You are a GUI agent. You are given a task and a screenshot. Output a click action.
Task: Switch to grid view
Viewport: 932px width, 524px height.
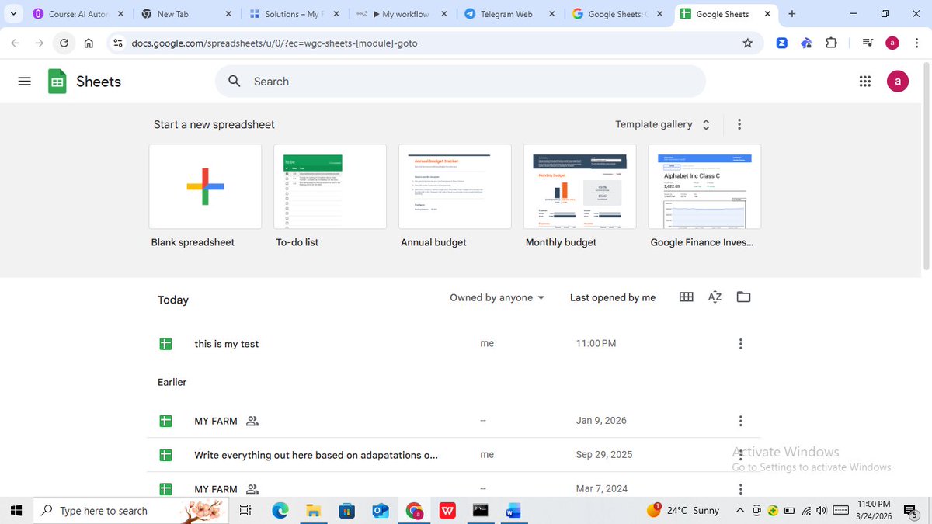(687, 297)
